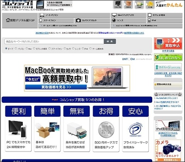Screen dimensions: 185x162
Task: Click the green はじめての方へ button
Action: tap(168, 57)
